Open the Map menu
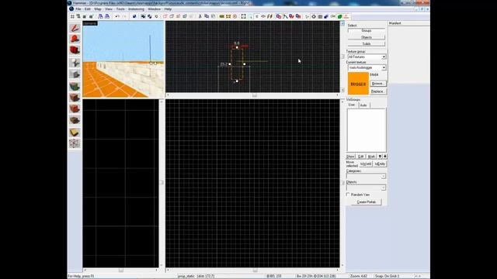Viewport: 497px width, 279px height. 98,9
